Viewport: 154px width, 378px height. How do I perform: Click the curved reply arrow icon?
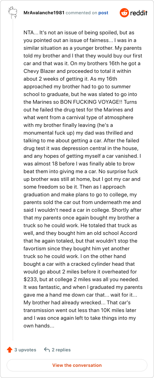pyautogui.click(x=47, y=349)
